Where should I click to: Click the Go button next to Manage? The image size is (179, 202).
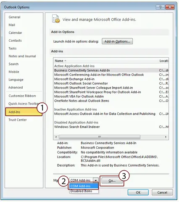point(112,180)
